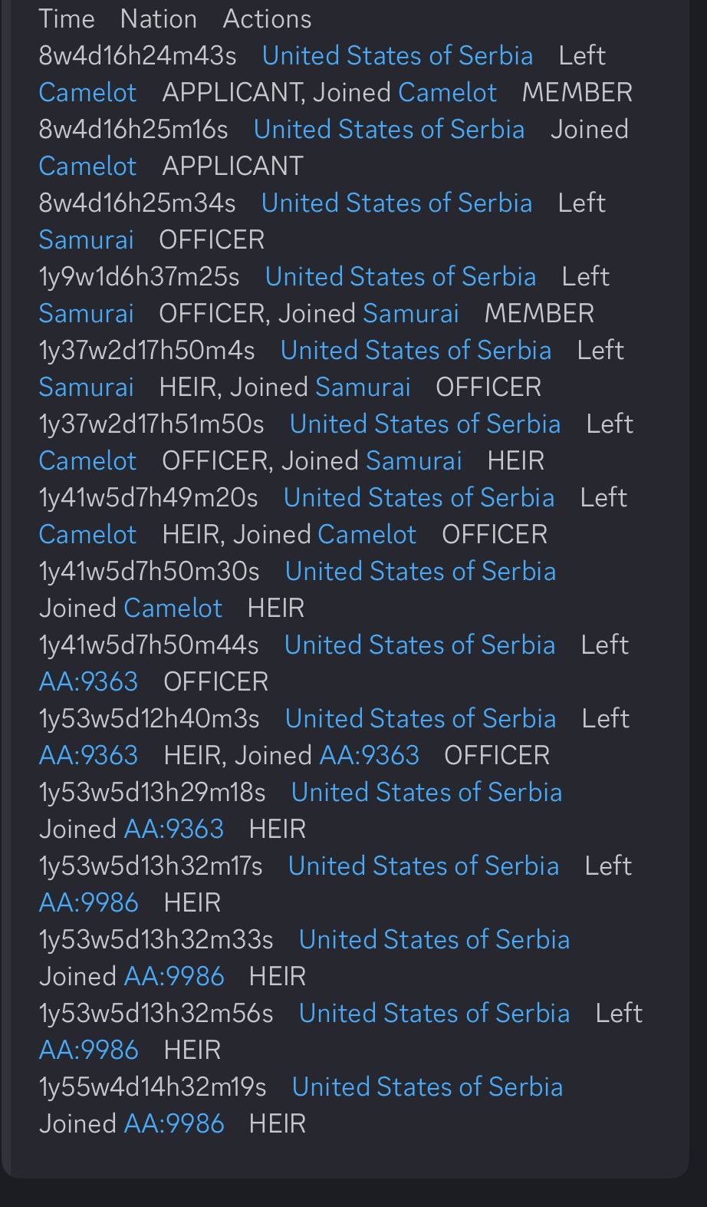
Task: Open Camelot link beside APPLICANT, Joined
Action: pyautogui.click(x=87, y=93)
